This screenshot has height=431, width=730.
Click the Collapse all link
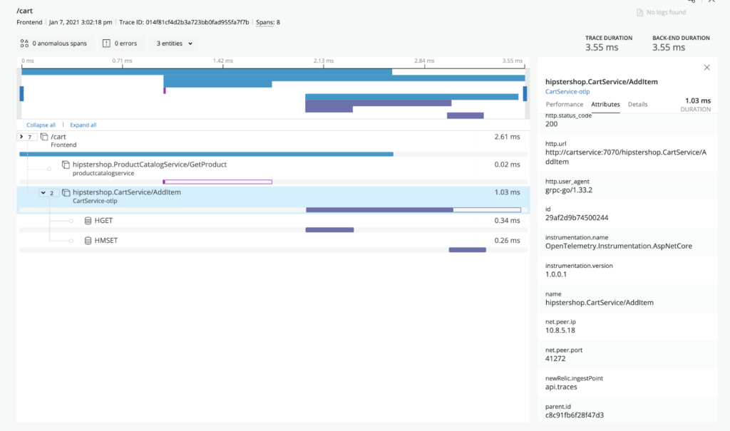pyautogui.click(x=41, y=125)
